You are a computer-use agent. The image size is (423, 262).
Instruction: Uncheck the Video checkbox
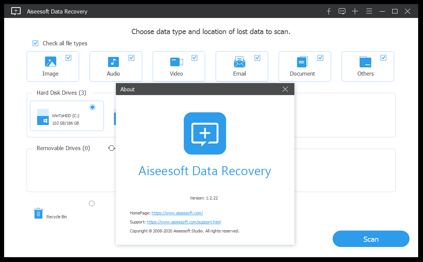(194, 58)
